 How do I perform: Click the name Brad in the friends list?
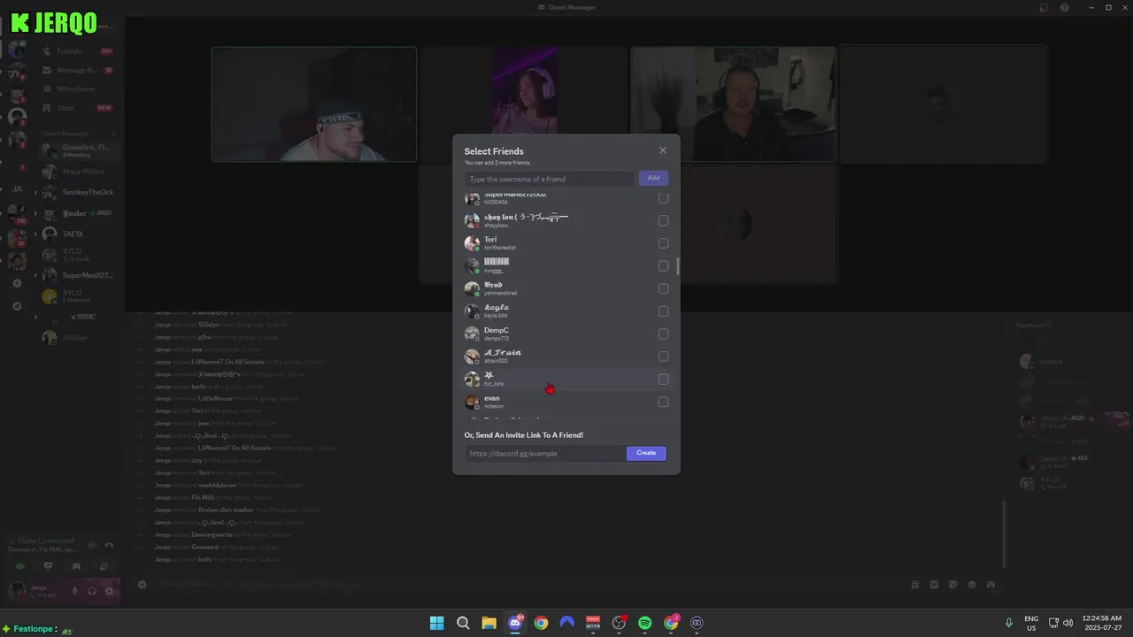(x=493, y=285)
